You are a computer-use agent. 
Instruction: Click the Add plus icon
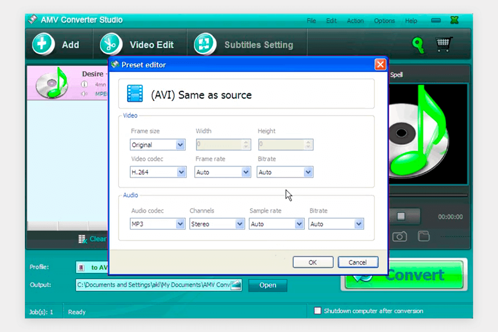click(x=43, y=44)
